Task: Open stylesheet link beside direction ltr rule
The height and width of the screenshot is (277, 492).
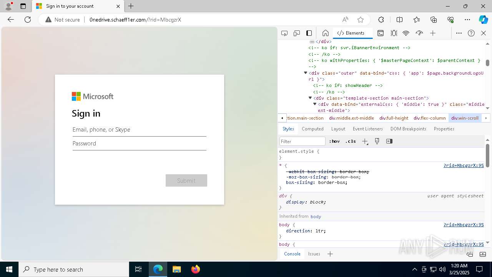Action: (464, 225)
